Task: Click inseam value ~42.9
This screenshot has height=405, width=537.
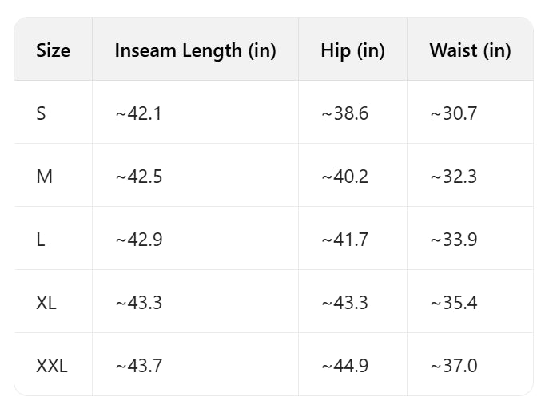Action: tap(138, 240)
